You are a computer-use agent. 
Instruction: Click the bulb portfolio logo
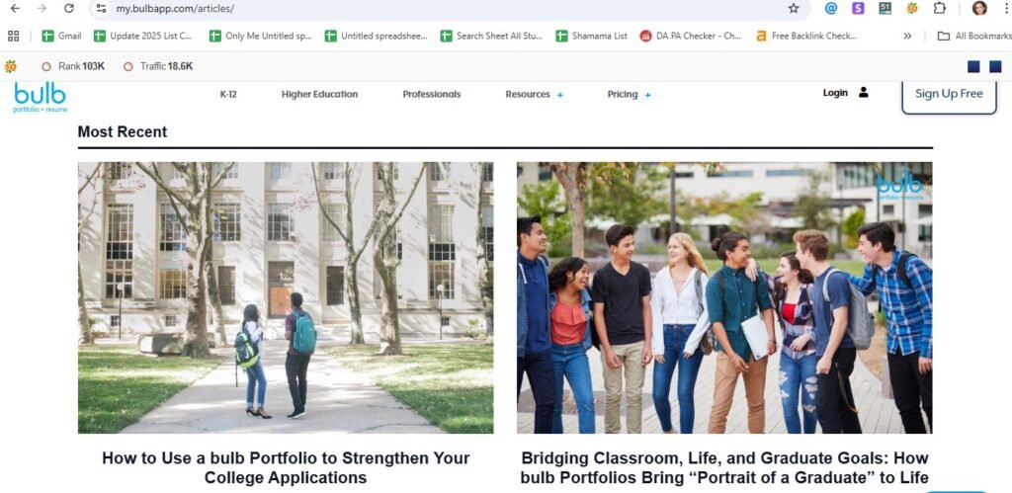coord(40,98)
